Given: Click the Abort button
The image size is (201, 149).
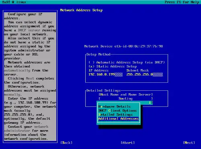Looking at the screenshot, I should tap(127, 143).
